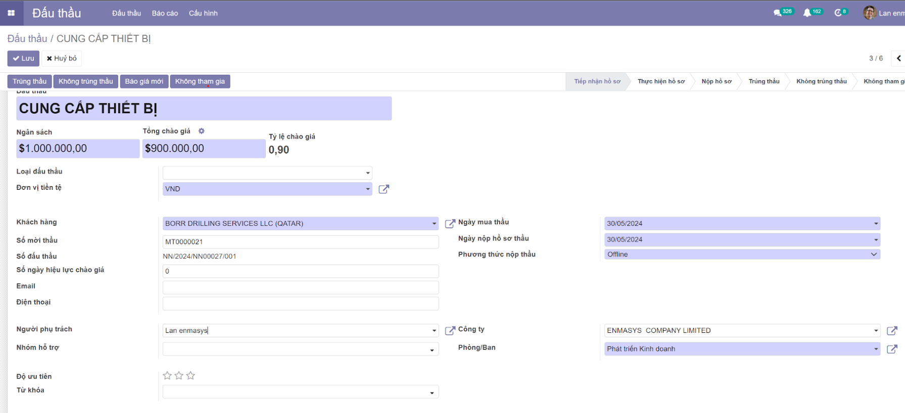Open the chat messages icon
Viewport: 905px width, 413px height.
coord(777,13)
